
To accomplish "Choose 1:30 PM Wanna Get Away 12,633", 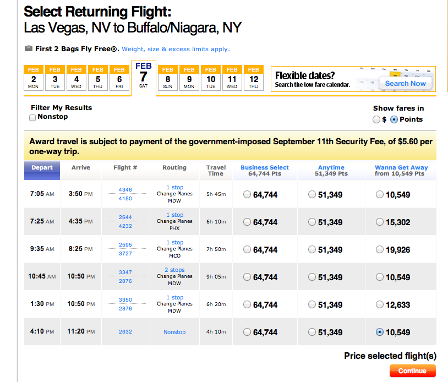I will pyautogui.click(x=379, y=304).
